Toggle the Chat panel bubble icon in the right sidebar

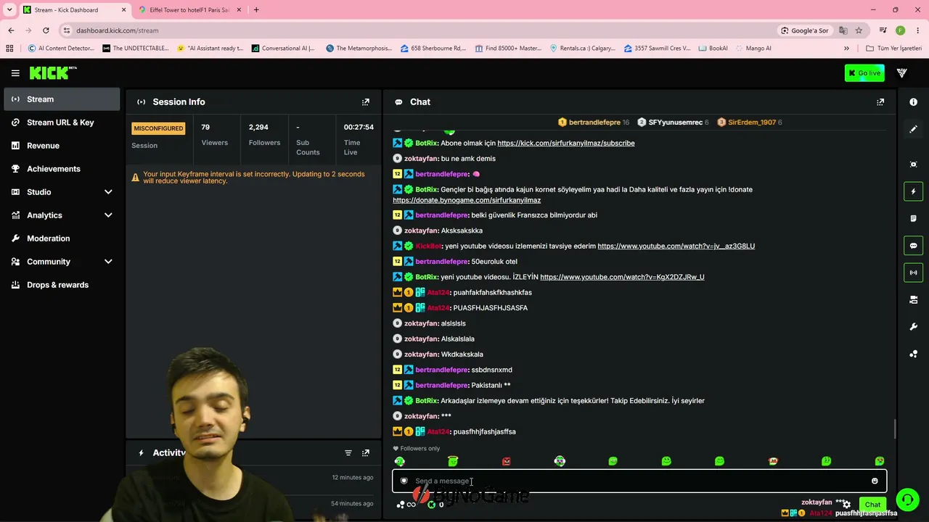pos(913,246)
